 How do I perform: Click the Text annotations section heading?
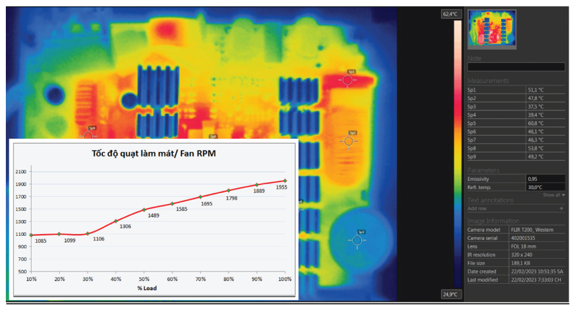tap(491, 200)
